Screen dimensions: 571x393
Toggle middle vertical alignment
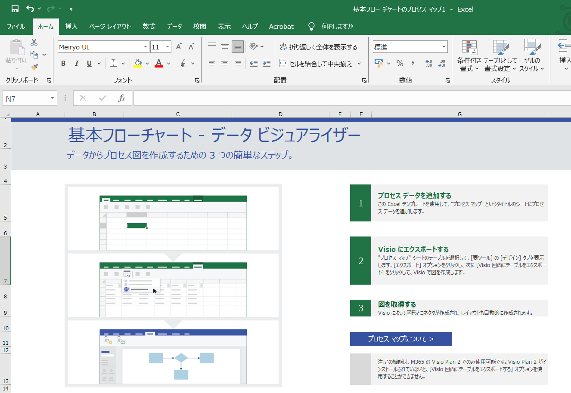coord(225,46)
